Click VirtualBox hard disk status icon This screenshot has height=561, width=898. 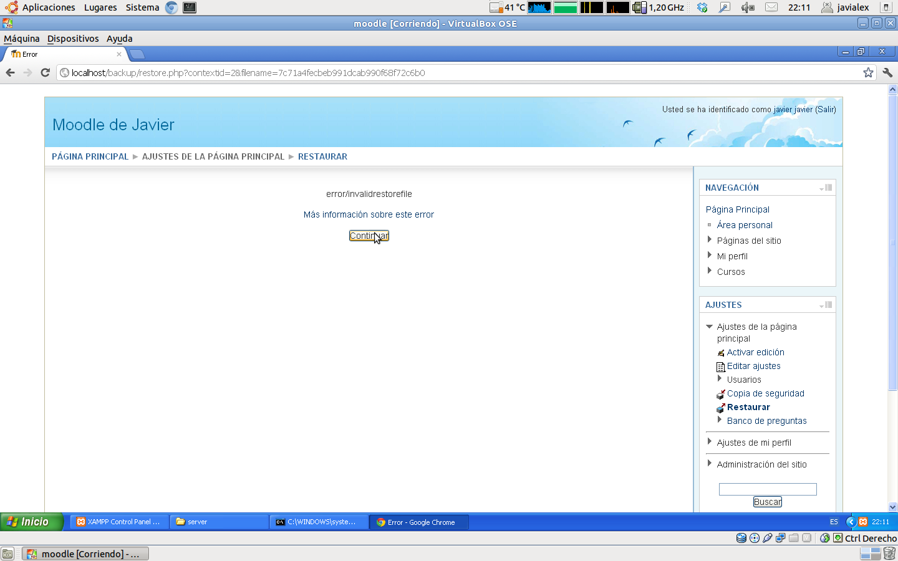point(741,538)
